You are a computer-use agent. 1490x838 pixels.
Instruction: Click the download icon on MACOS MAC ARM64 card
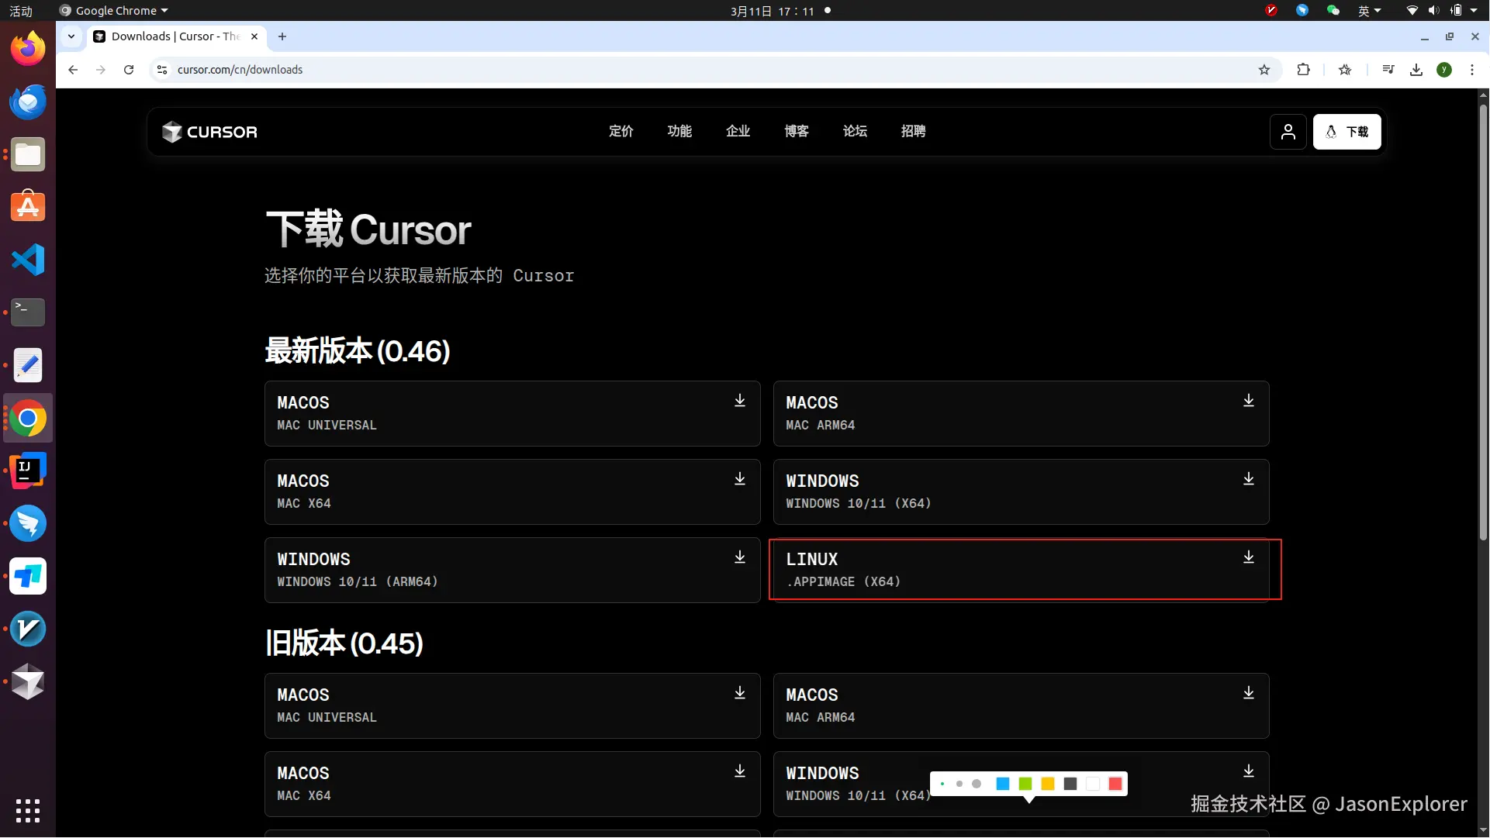1248,401
